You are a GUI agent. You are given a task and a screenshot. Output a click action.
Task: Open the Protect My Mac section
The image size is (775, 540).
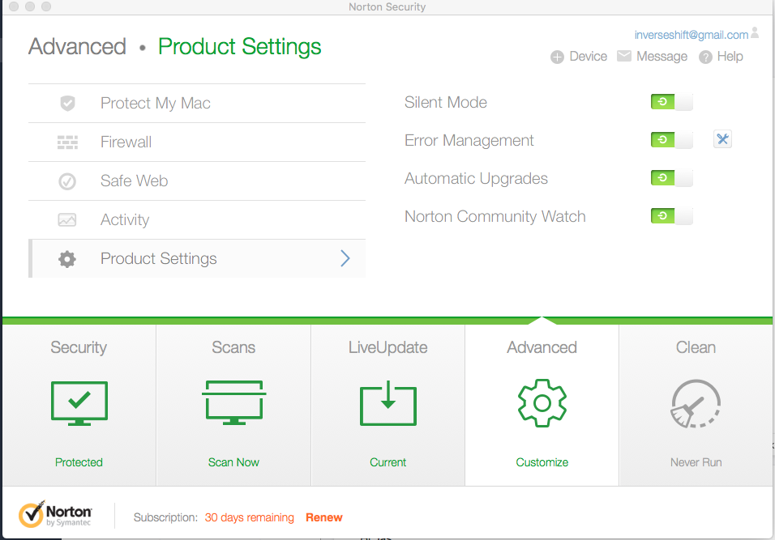(x=155, y=104)
